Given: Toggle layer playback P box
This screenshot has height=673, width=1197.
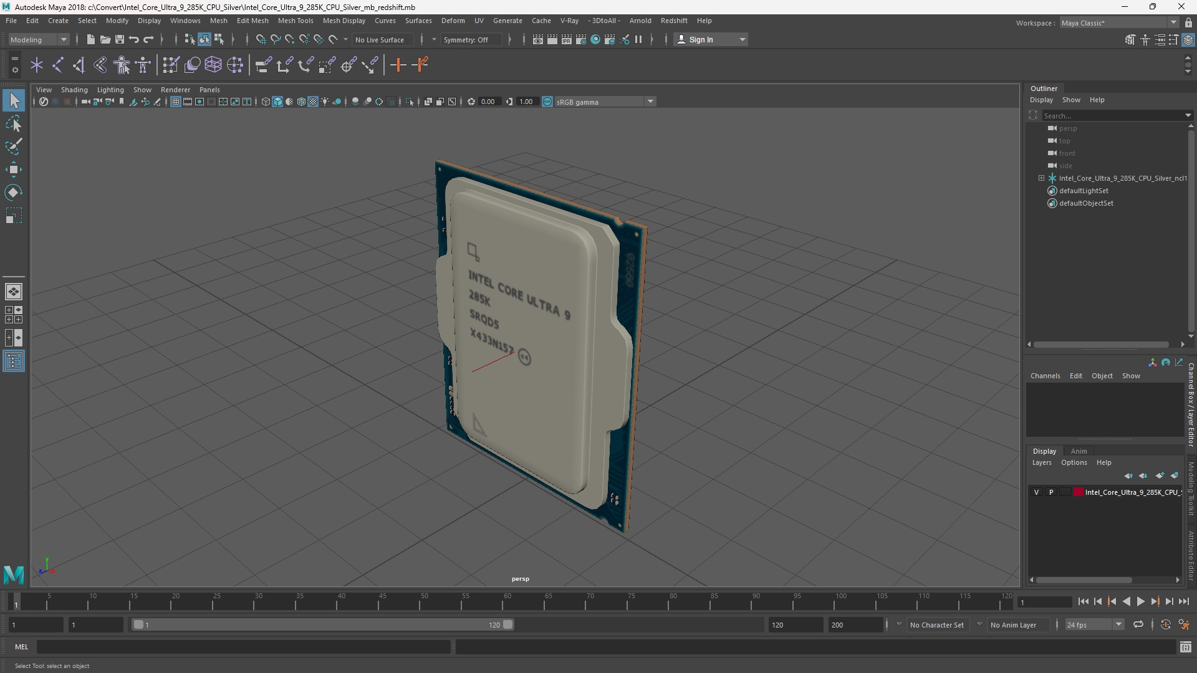Looking at the screenshot, I should point(1051,492).
